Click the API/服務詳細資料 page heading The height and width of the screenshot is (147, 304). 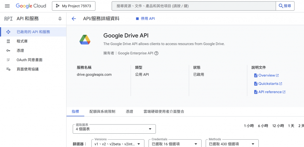(101, 19)
